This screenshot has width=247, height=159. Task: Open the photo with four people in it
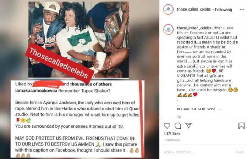(78, 39)
